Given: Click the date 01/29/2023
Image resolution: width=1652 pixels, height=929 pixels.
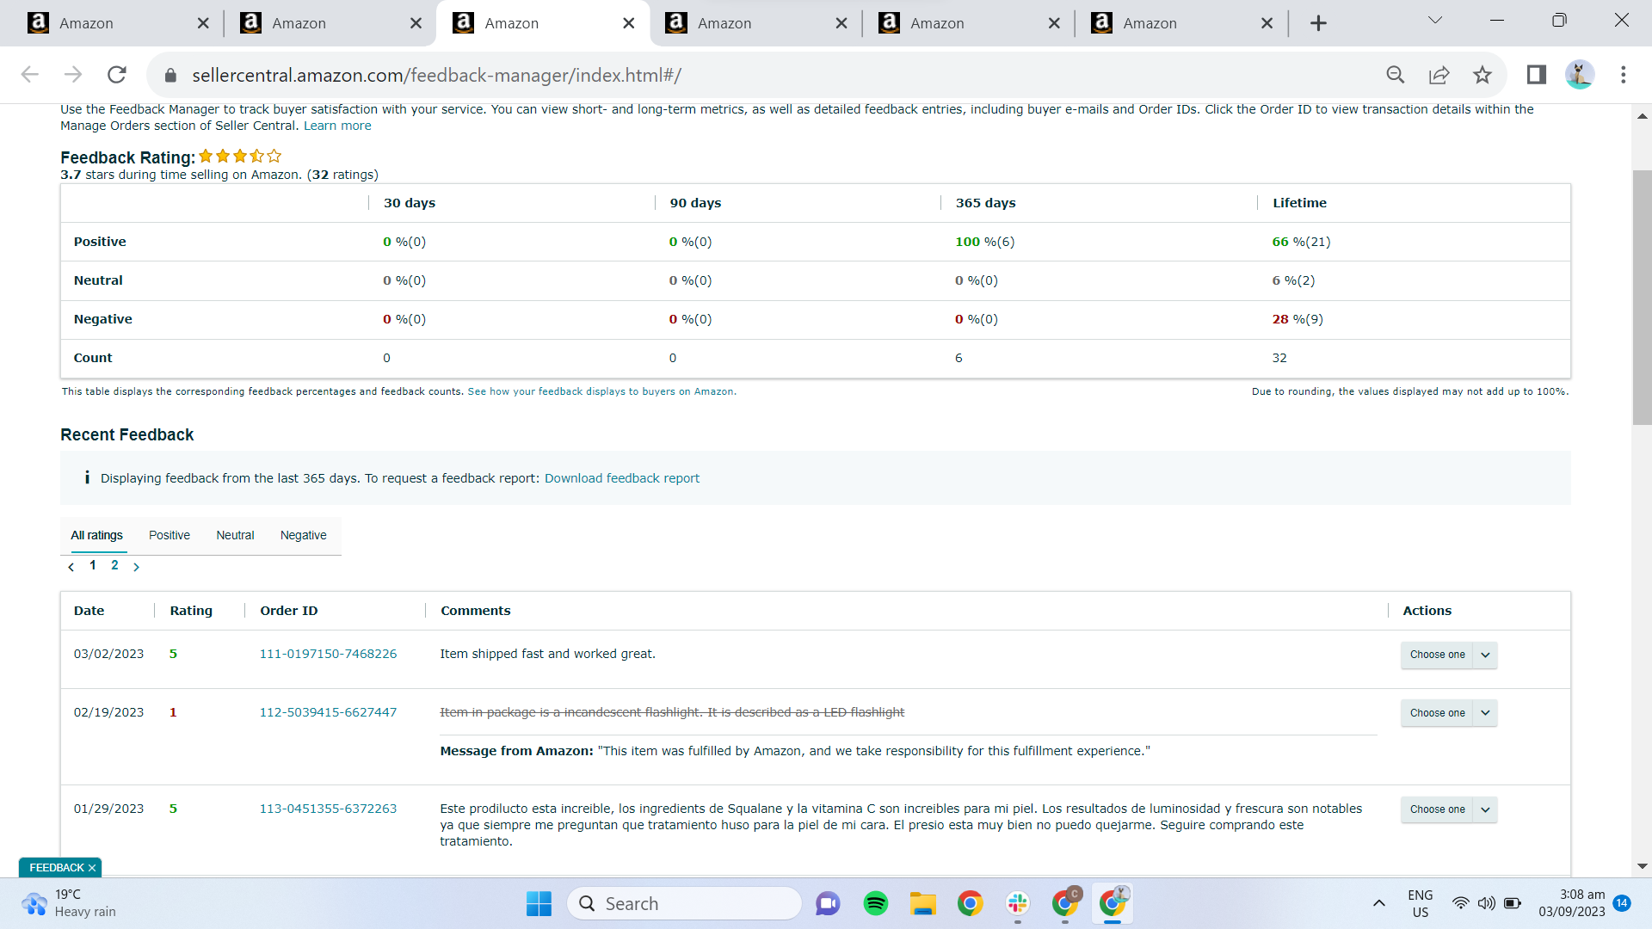Looking at the screenshot, I should pos(108,809).
